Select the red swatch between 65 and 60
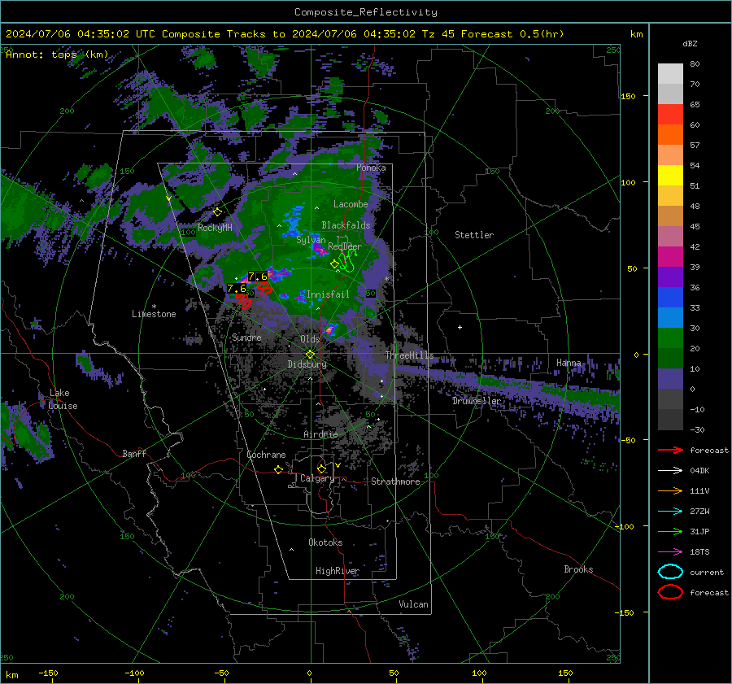Viewport: 732px width, 684px height. 670,115
